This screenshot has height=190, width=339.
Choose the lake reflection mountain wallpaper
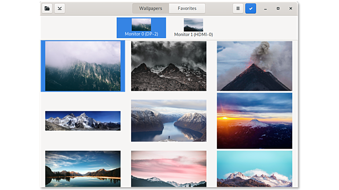83,168
